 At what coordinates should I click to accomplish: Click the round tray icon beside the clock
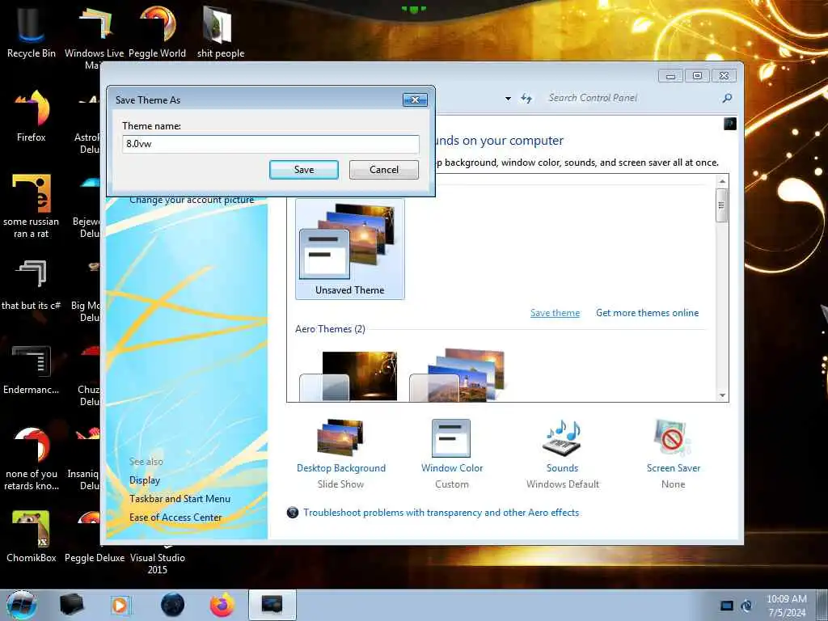pyautogui.click(x=746, y=606)
